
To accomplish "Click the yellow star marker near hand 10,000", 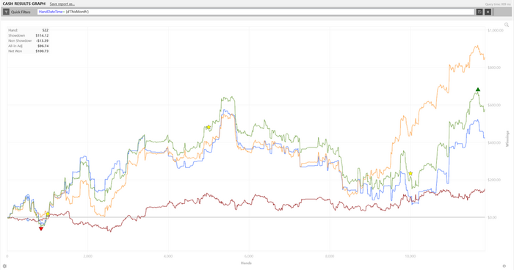I will coord(410,173).
